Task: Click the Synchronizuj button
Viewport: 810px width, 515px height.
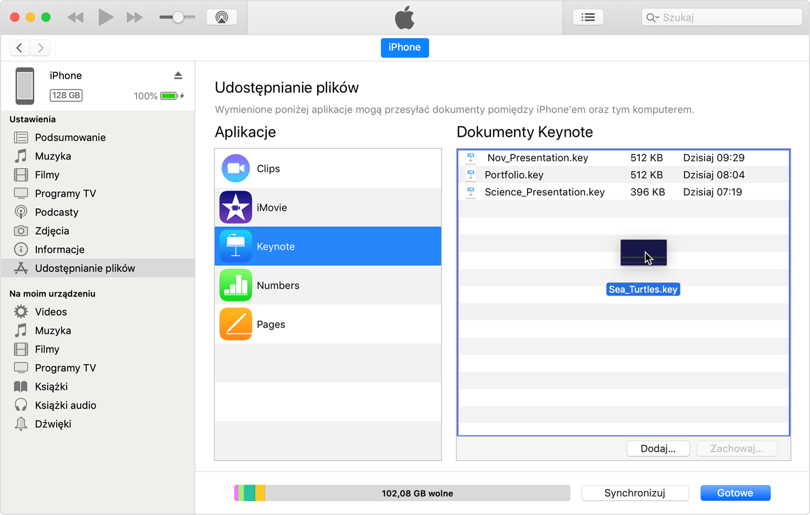Action: (635, 493)
